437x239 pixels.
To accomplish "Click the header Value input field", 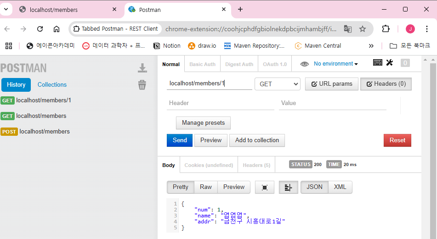I will (x=333, y=103).
